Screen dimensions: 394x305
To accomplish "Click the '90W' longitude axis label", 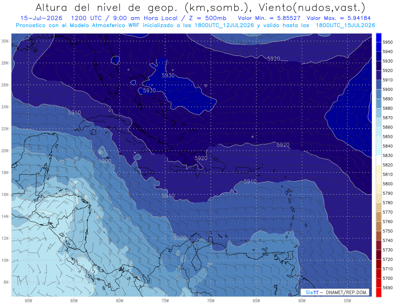I will click(x=28, y=301).
